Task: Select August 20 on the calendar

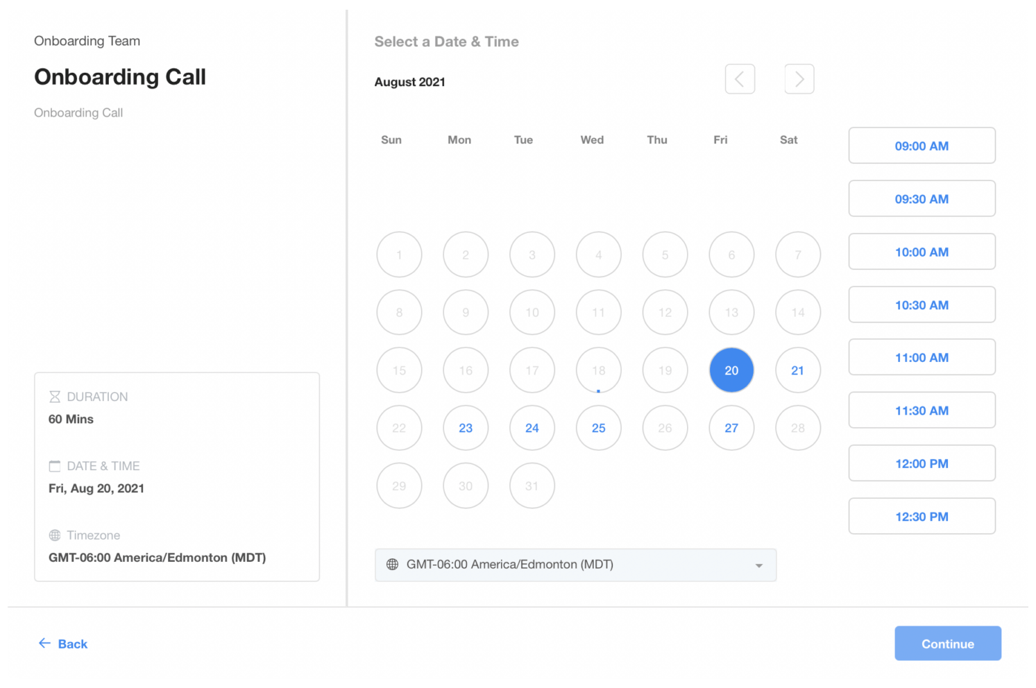Action: pyautogui.click(x=731, y=370)
